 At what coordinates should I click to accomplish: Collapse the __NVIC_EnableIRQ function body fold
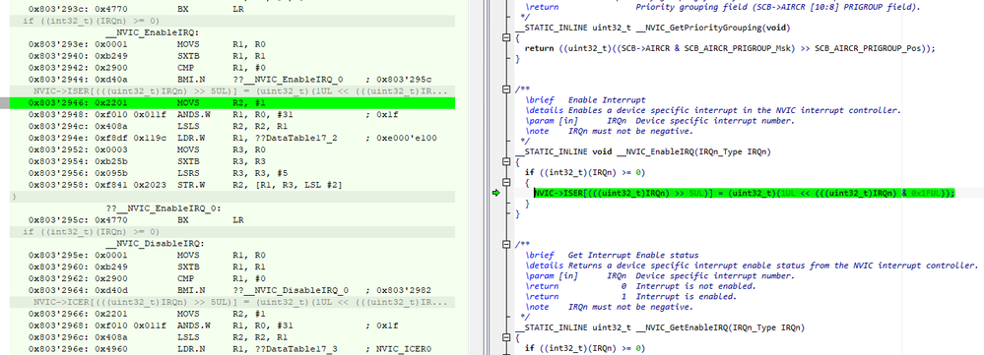tap(506, 162)
